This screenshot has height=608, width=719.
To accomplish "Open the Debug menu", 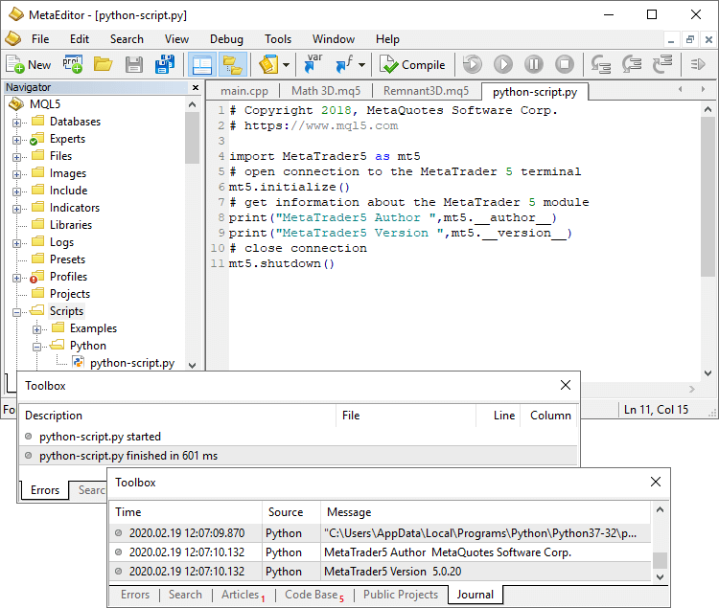I will pyautogui.click(x=226, y=39).
